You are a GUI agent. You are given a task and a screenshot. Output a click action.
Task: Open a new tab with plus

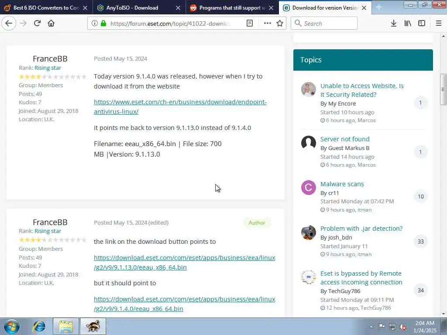pyautogui.click(x=379, y=7)
